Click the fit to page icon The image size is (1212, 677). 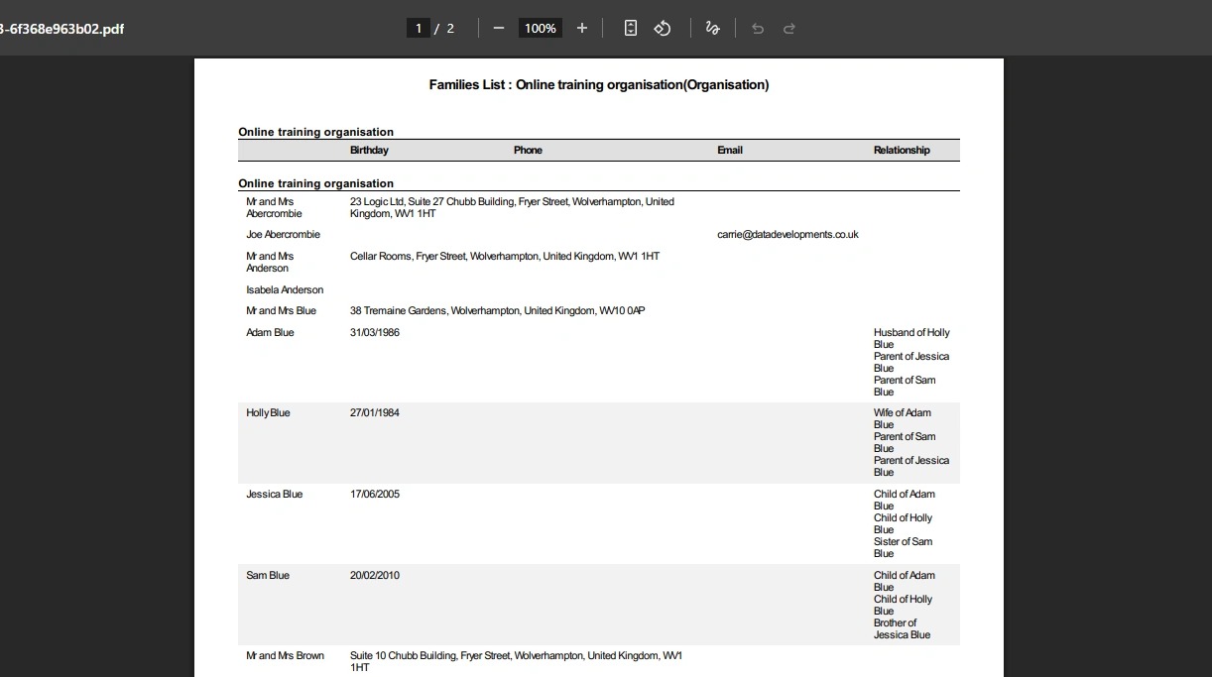point(631,28)
